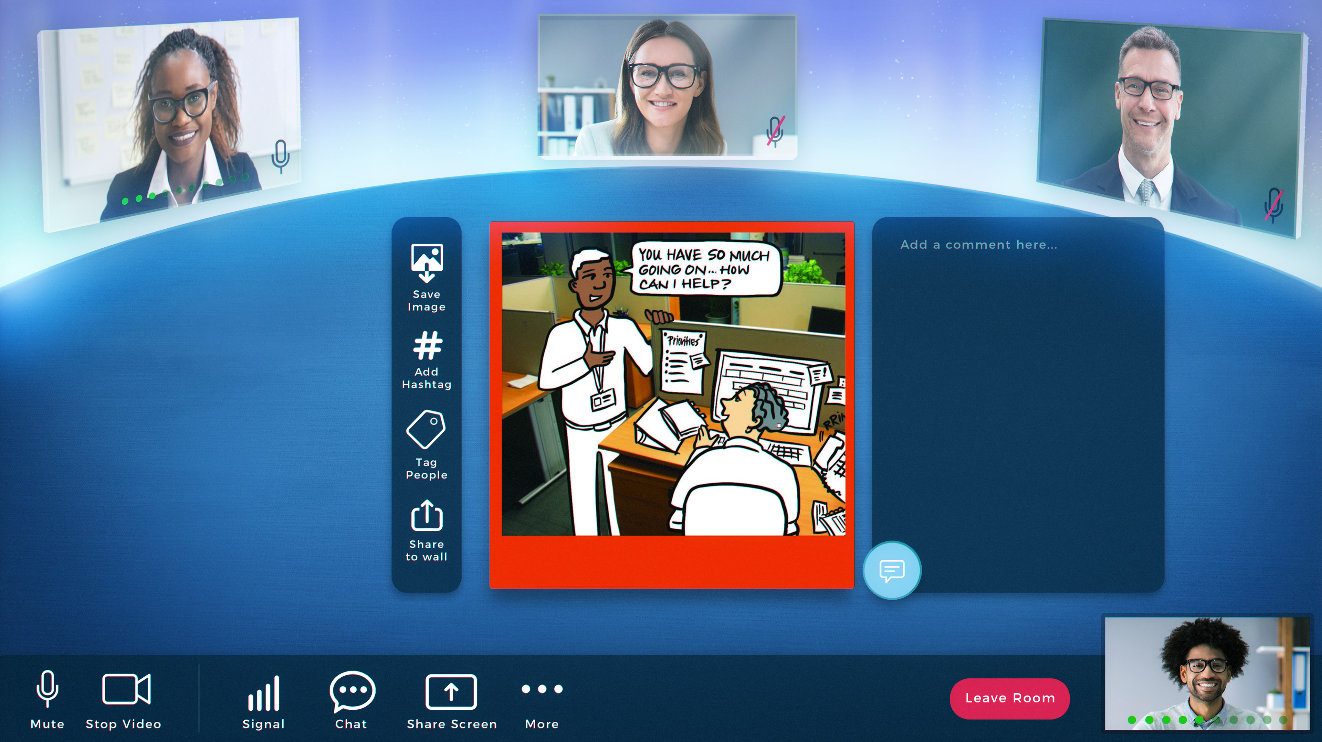The width and height of the screenshot is (1322, 742).
Task: Start Share Screen
Action: click(x=451, y=692)
